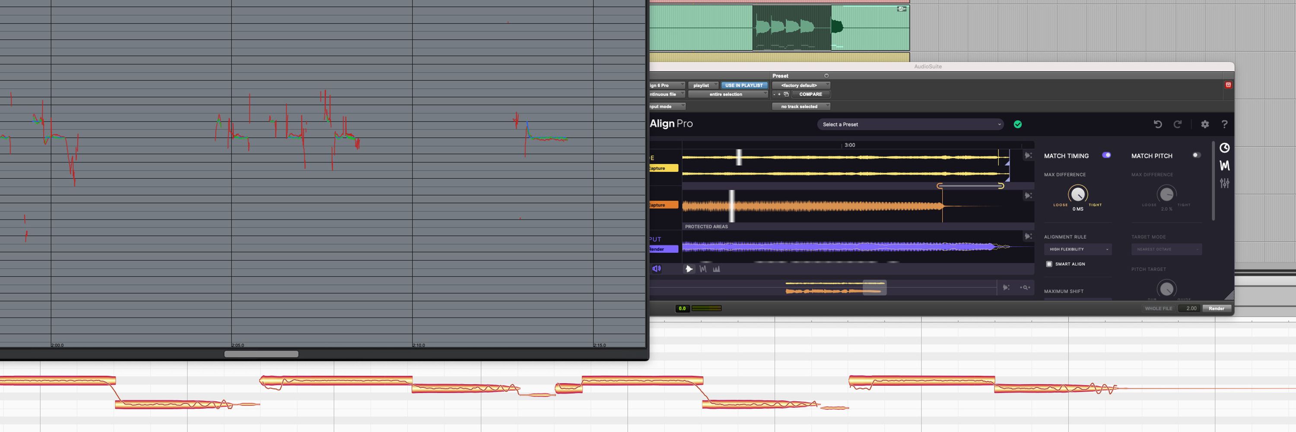Open Align Pro settings gear
The image size is (1296, 432).
1205,124
